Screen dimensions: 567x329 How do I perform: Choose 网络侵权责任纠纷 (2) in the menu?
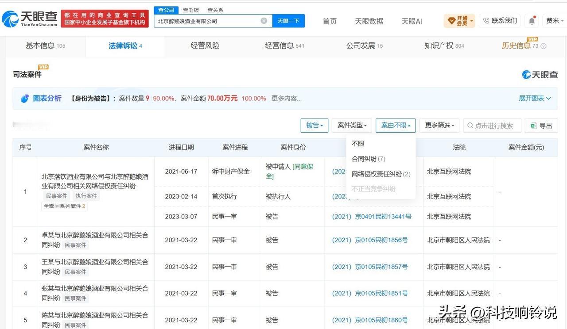(x=381, y=174)
